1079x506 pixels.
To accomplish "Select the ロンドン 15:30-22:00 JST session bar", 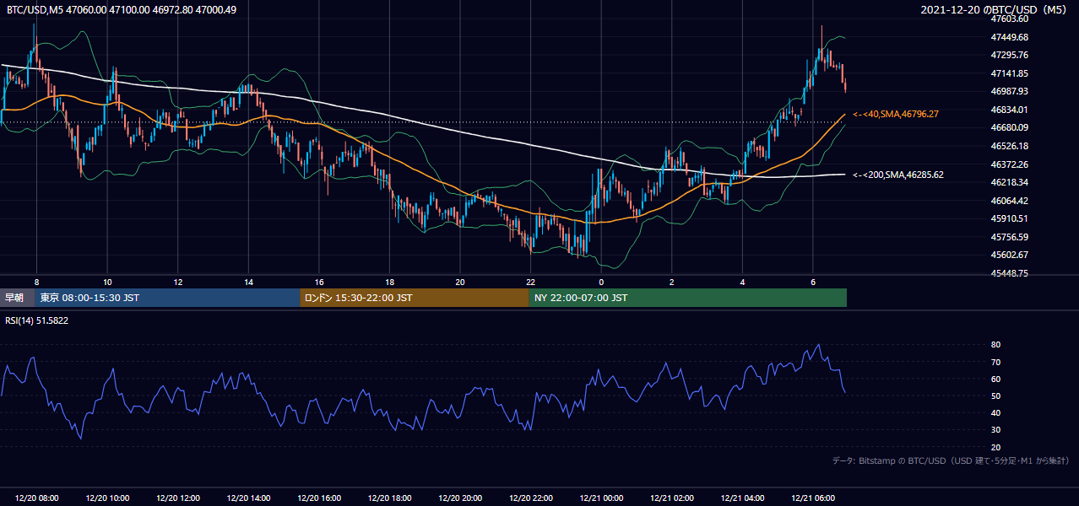I will [415, 298].
